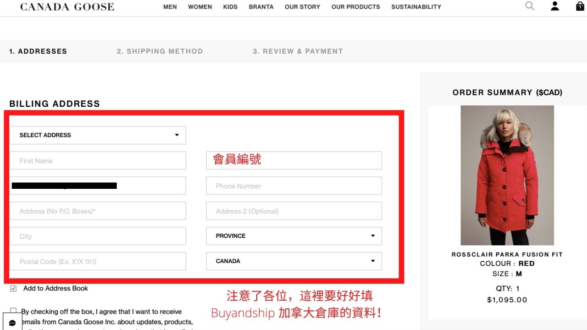Open the Women menu
The height and width of the screenshot is (330, 587).
point(200,7)
